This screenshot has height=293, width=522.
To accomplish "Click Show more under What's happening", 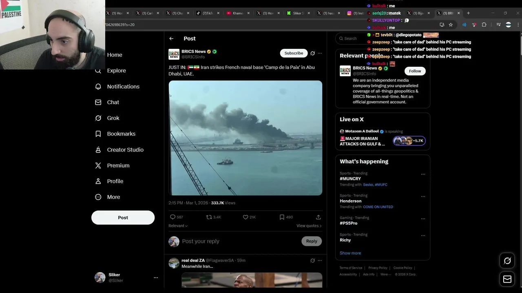I will tap(350, 253).
